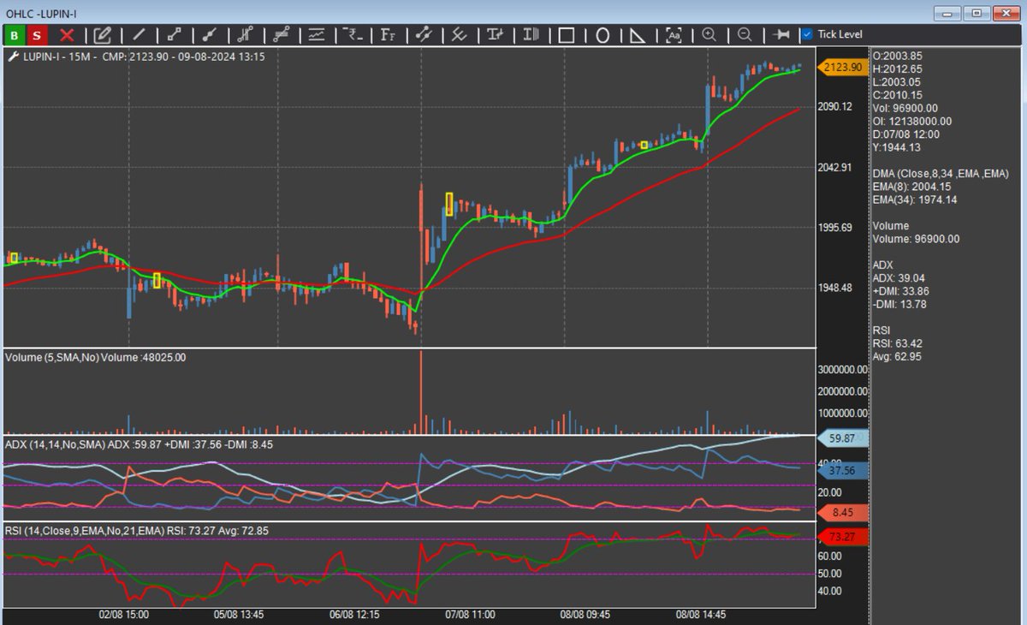Click the wrench icon beside LUPIN-I title
Screen dimensions: 1027x625
coord(13,56)
